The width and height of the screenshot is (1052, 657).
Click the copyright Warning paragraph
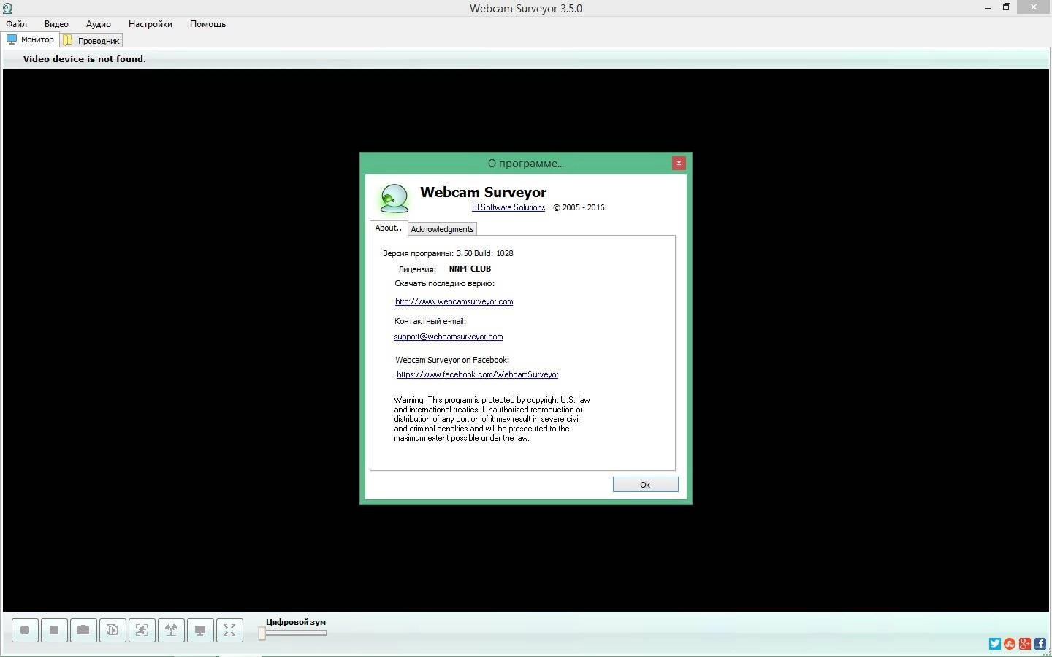point(492,419)
